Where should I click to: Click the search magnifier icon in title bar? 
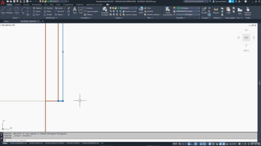(210, 1)
